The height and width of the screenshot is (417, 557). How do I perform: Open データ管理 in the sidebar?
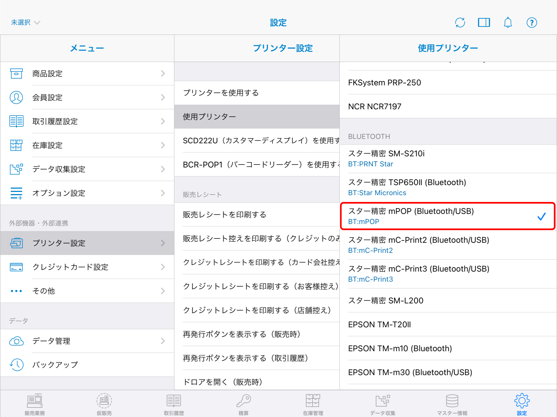(x=87, y=341)
